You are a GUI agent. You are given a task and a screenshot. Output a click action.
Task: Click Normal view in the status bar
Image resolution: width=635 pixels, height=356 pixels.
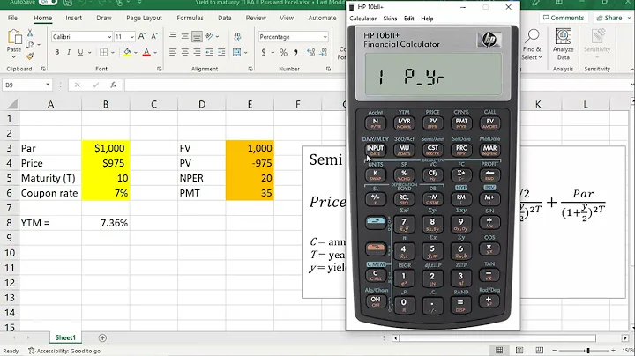499,351
